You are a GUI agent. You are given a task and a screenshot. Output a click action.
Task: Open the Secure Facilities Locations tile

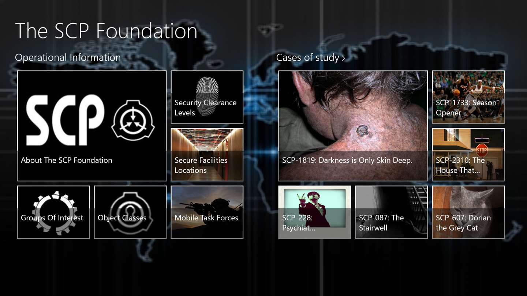(207, 155)
